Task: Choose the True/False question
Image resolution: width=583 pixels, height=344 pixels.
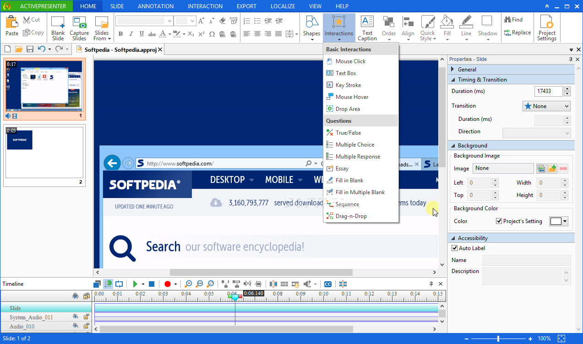Action: (x=361, y=133)
